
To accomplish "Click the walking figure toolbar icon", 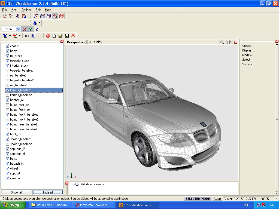I will [x=17, y=16].
